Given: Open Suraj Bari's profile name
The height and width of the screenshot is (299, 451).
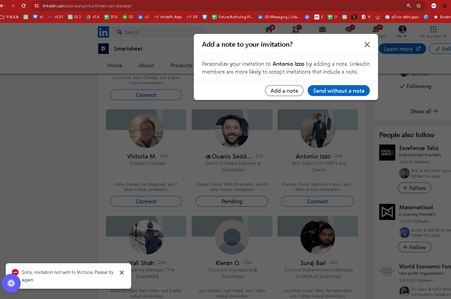Looking at the screenshot, I should pyautogui.click(x=313, y=263).
